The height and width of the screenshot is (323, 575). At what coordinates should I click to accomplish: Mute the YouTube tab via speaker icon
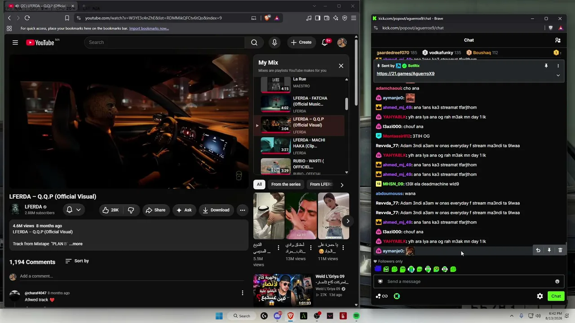(x=17, y=6)
